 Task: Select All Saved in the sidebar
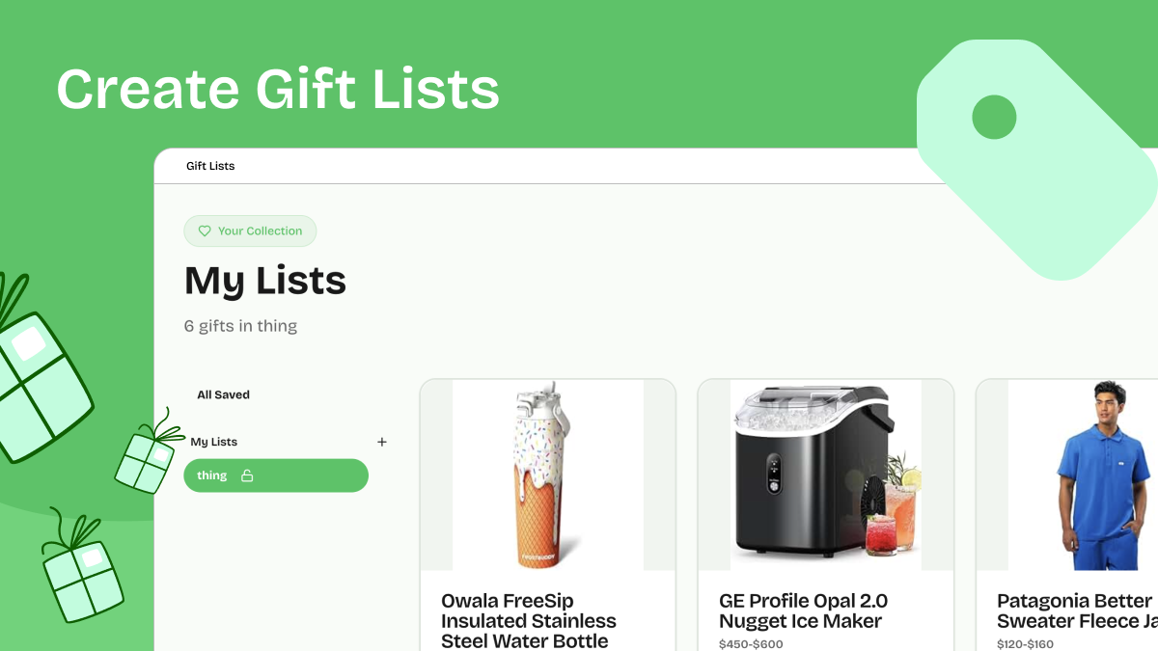pos(223,393)
